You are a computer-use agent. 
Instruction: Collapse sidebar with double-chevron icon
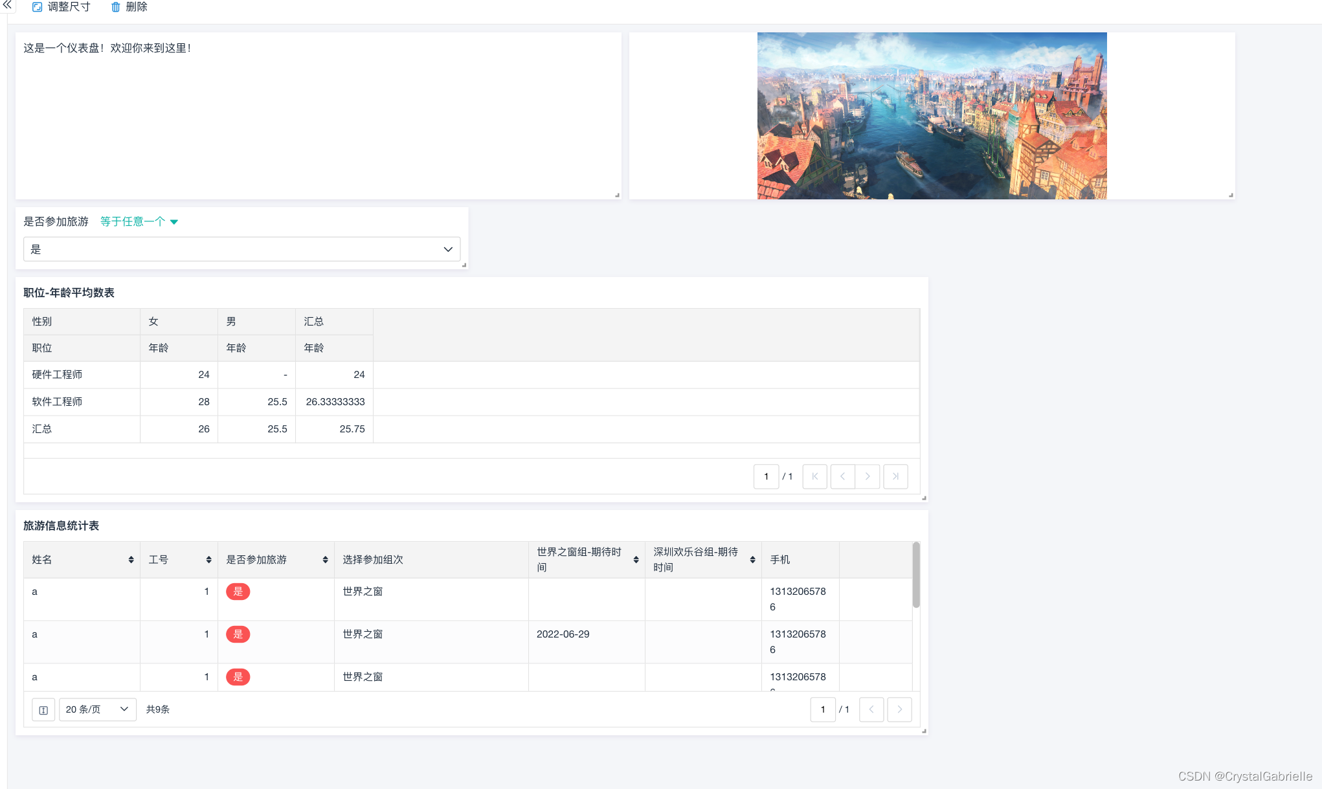[7, 5]
